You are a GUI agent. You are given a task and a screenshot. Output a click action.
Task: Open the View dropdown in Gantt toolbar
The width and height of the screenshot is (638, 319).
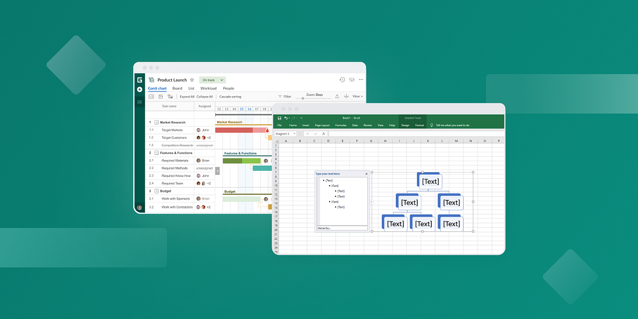357,96
